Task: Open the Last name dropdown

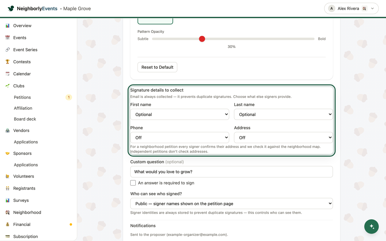Action: [283, 114]
